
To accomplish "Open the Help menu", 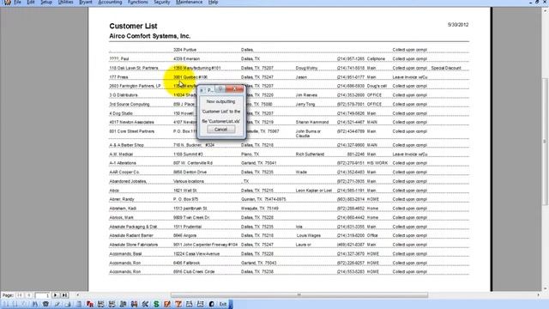I will pos(213,2).
